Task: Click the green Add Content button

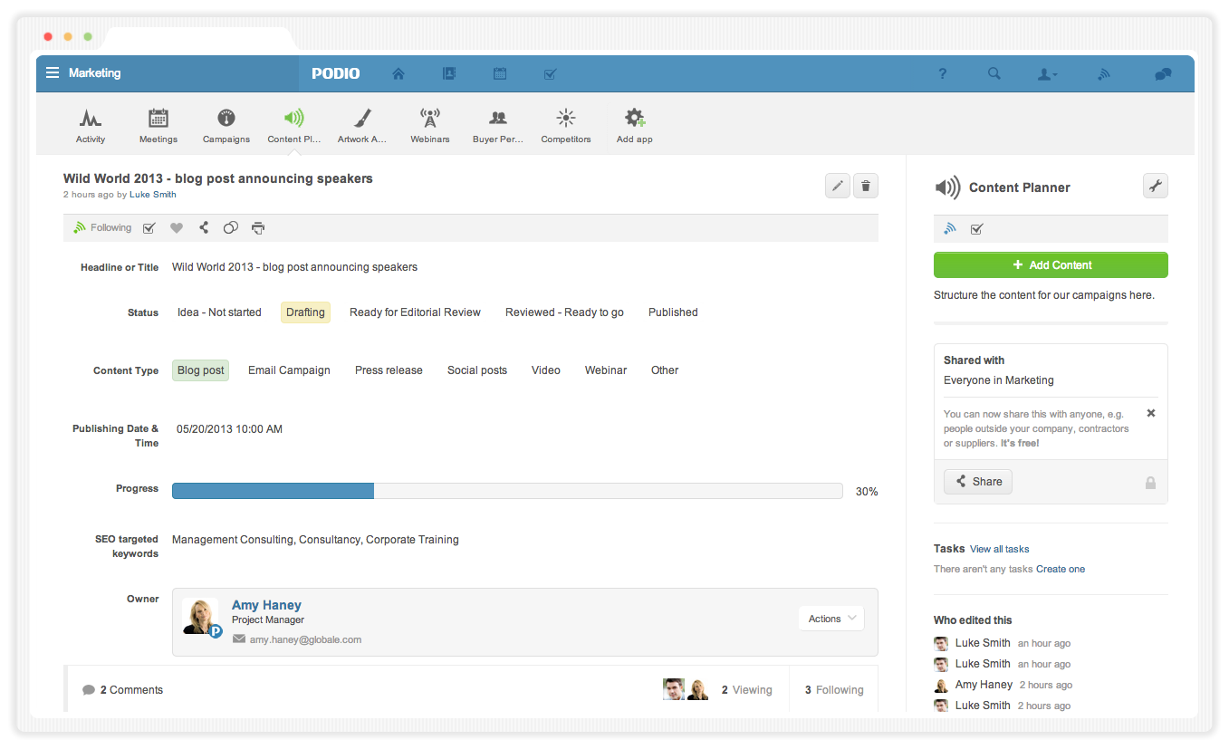Action: pyautogui.click(x=1051, y=265)
